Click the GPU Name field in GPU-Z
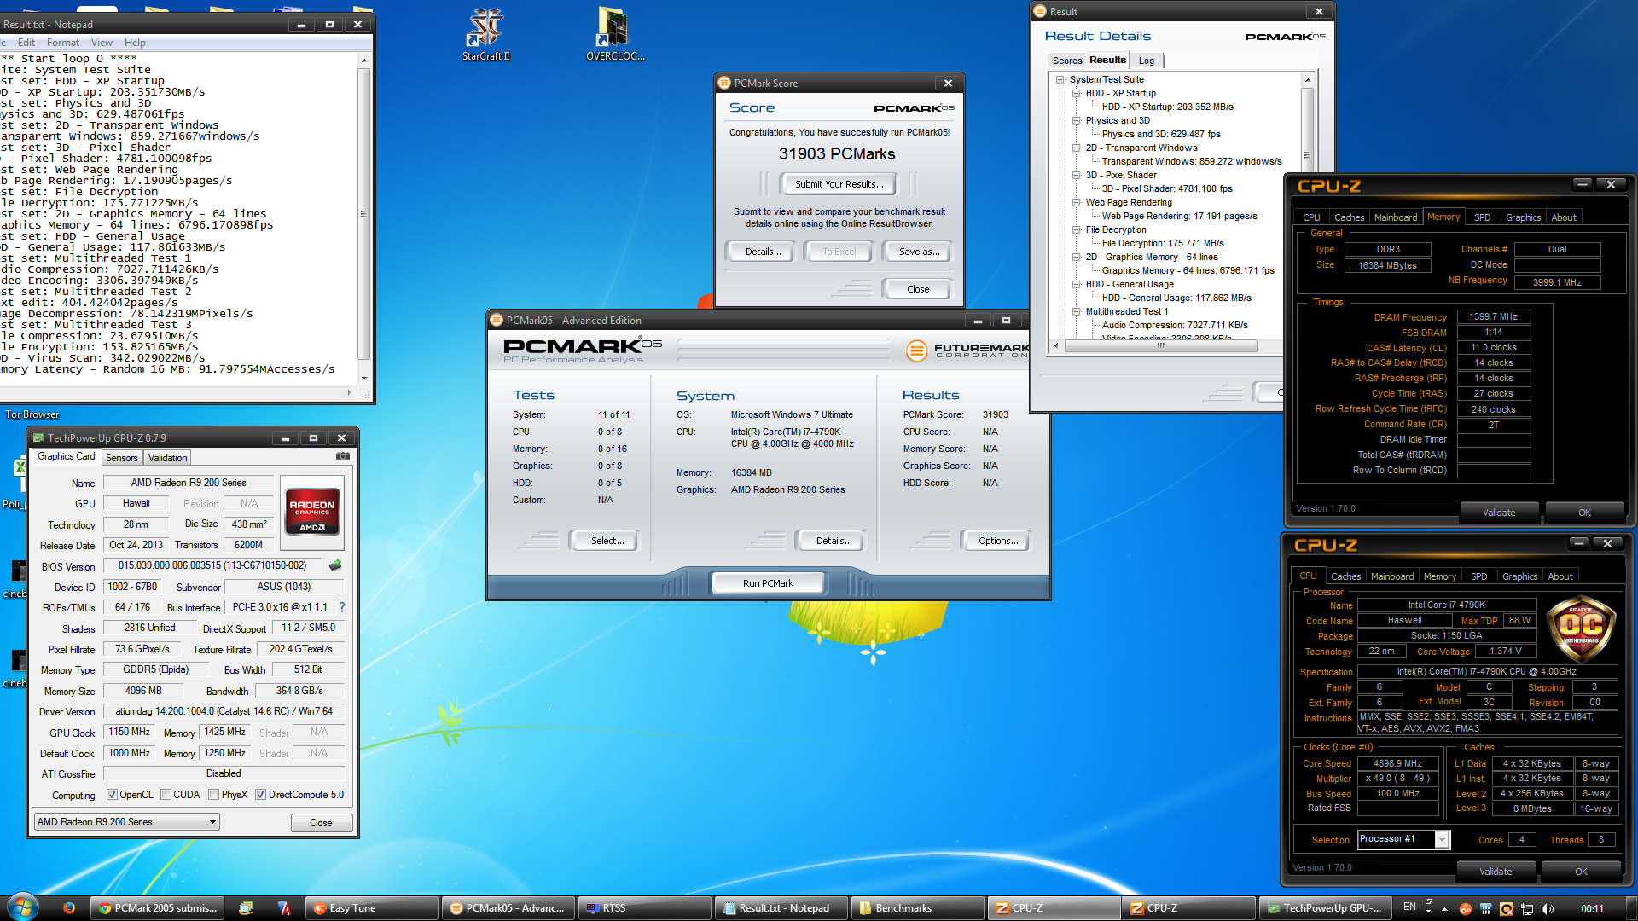1638x921 pixels. tap(189, 483)
